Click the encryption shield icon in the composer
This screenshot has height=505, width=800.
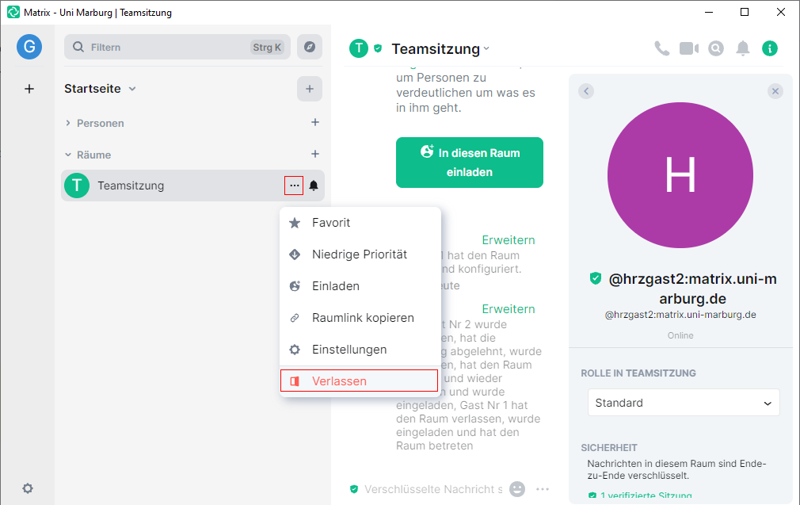click(354, 489)
